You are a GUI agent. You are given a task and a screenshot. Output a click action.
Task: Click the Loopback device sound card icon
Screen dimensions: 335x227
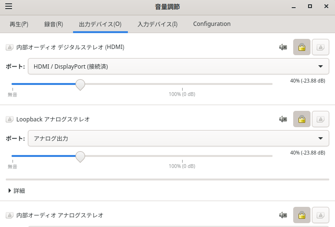point(10,119)
